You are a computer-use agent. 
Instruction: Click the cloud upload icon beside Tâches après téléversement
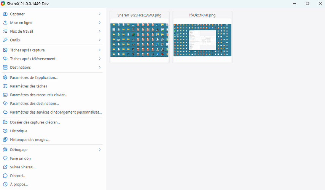[x=5, y=59]
